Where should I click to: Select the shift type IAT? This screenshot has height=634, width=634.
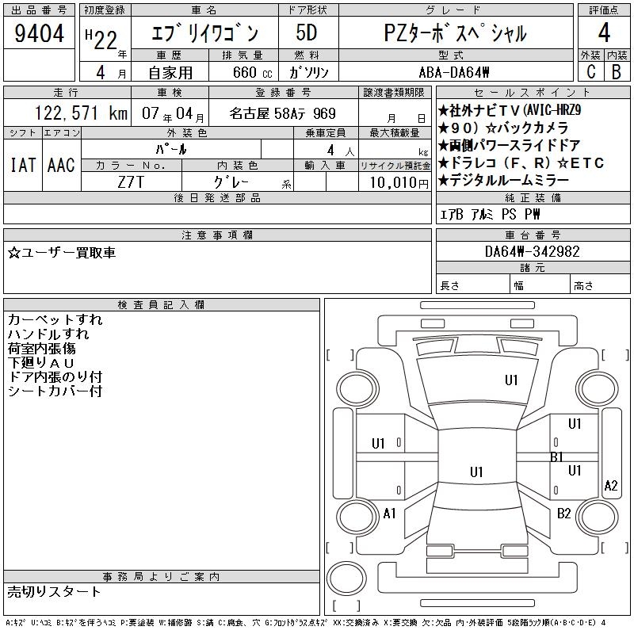coord(23,165)
